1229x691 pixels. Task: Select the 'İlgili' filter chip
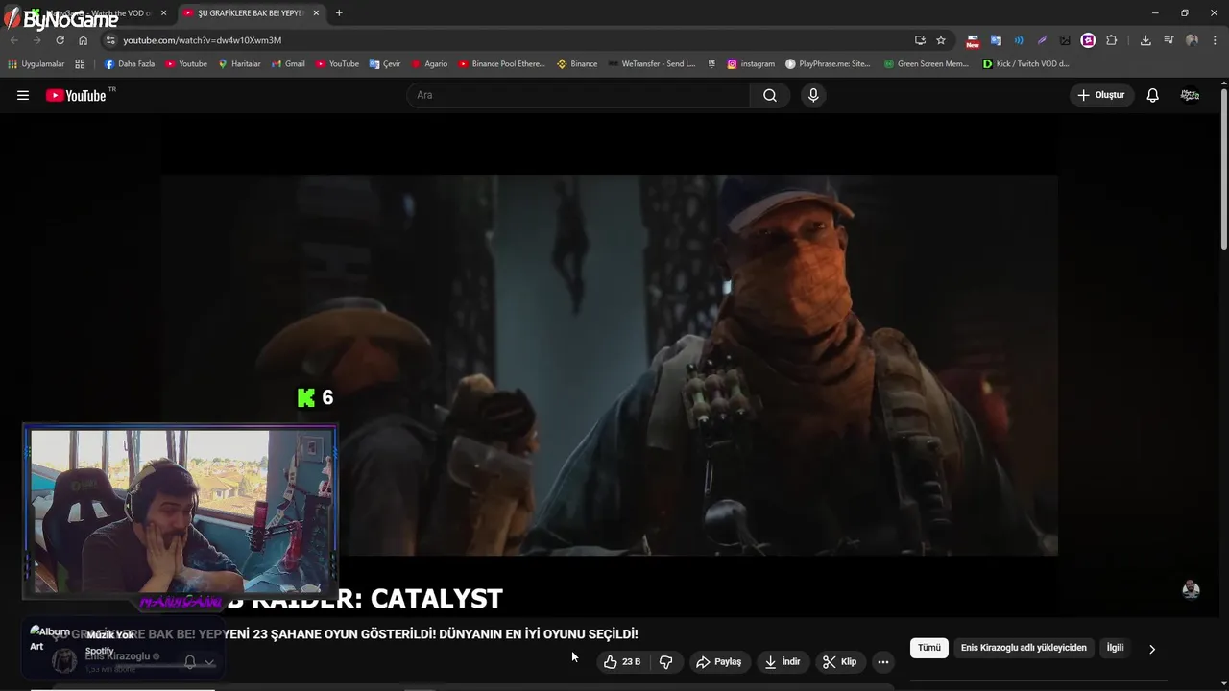[1115, 648]
